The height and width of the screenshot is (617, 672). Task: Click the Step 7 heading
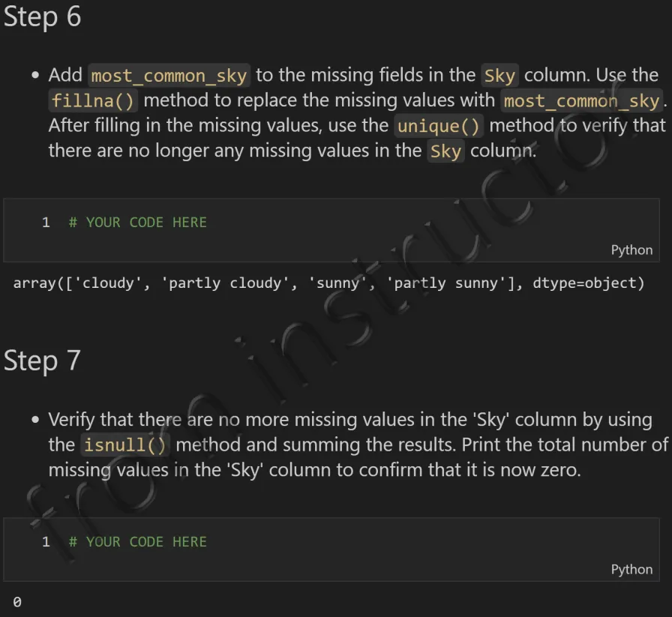42,361
